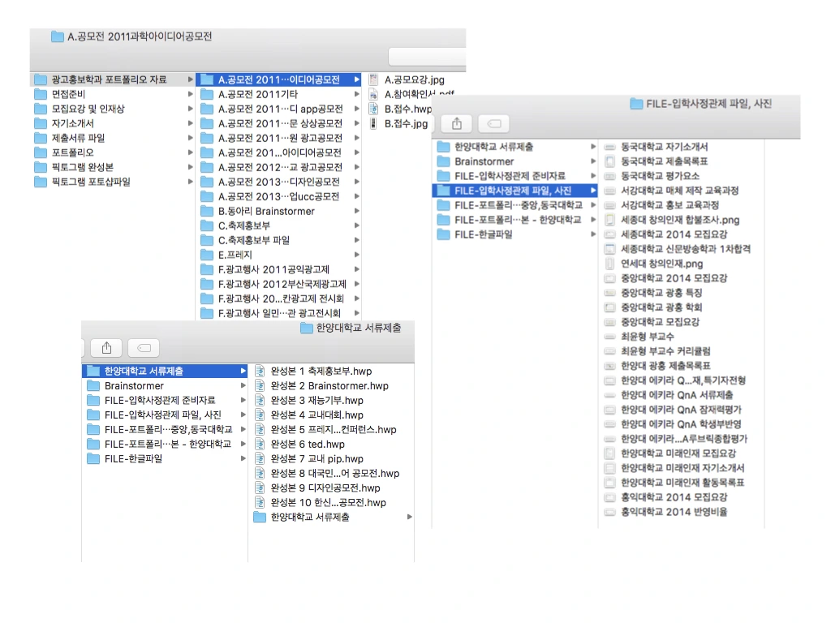This screenshot has height=623, width=831.
Task: Click the Share button in the FILE-입학사정관제 window toolbar
Action: (457, 123)
